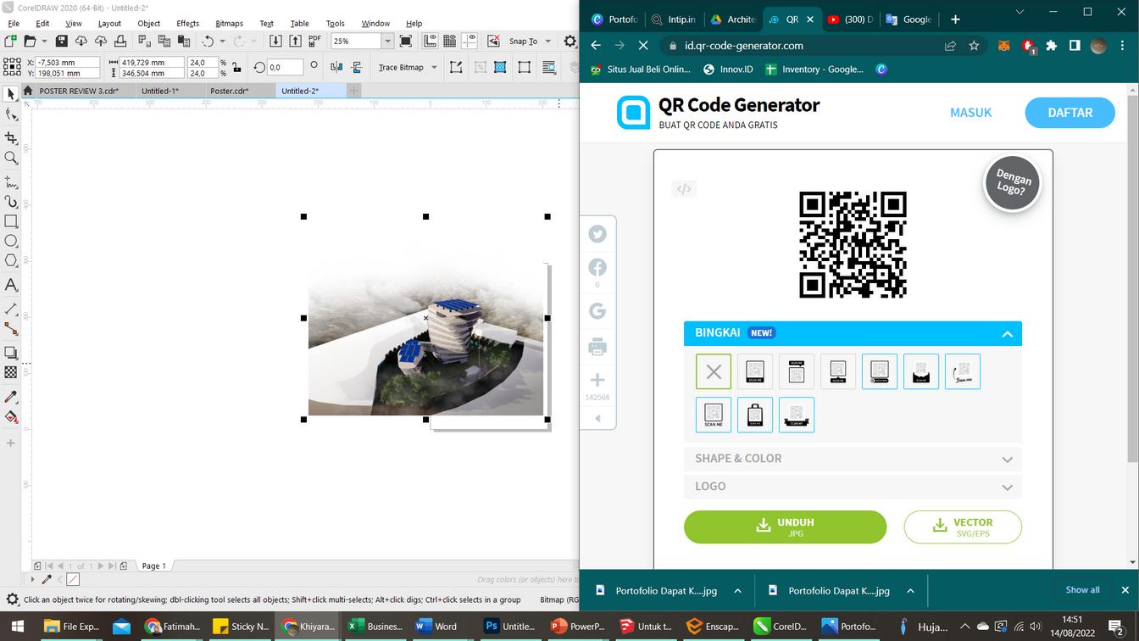Open the Effects menu in CorelDRAW

coord(188,23)
